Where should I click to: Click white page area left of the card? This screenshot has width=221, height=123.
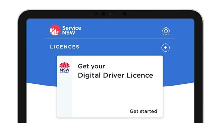[x=42, y=104]
